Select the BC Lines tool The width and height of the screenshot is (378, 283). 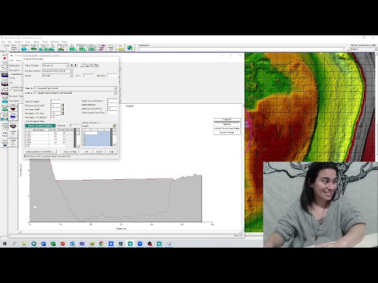coord(52,47)
